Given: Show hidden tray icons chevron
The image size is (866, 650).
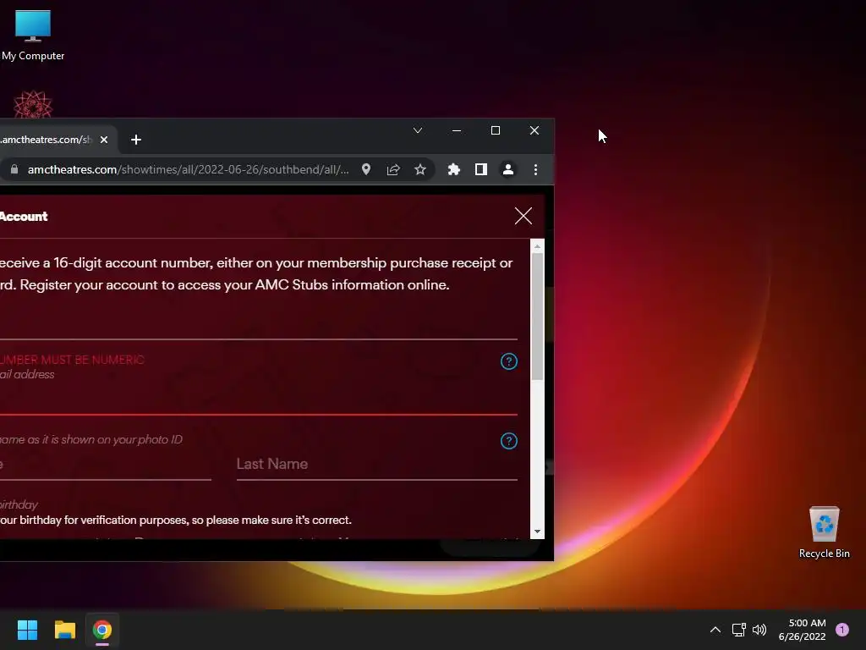Looking at the screenshot, I should 715,630.
